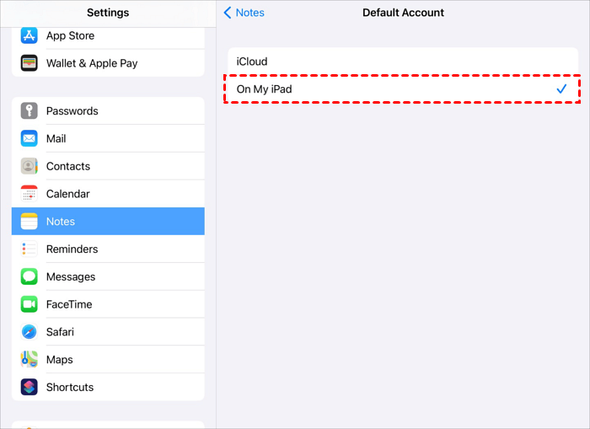The width and height of the screenshot is (590, 429).
Task: Open Notes in the Settings sidebar
Action: 108,222
